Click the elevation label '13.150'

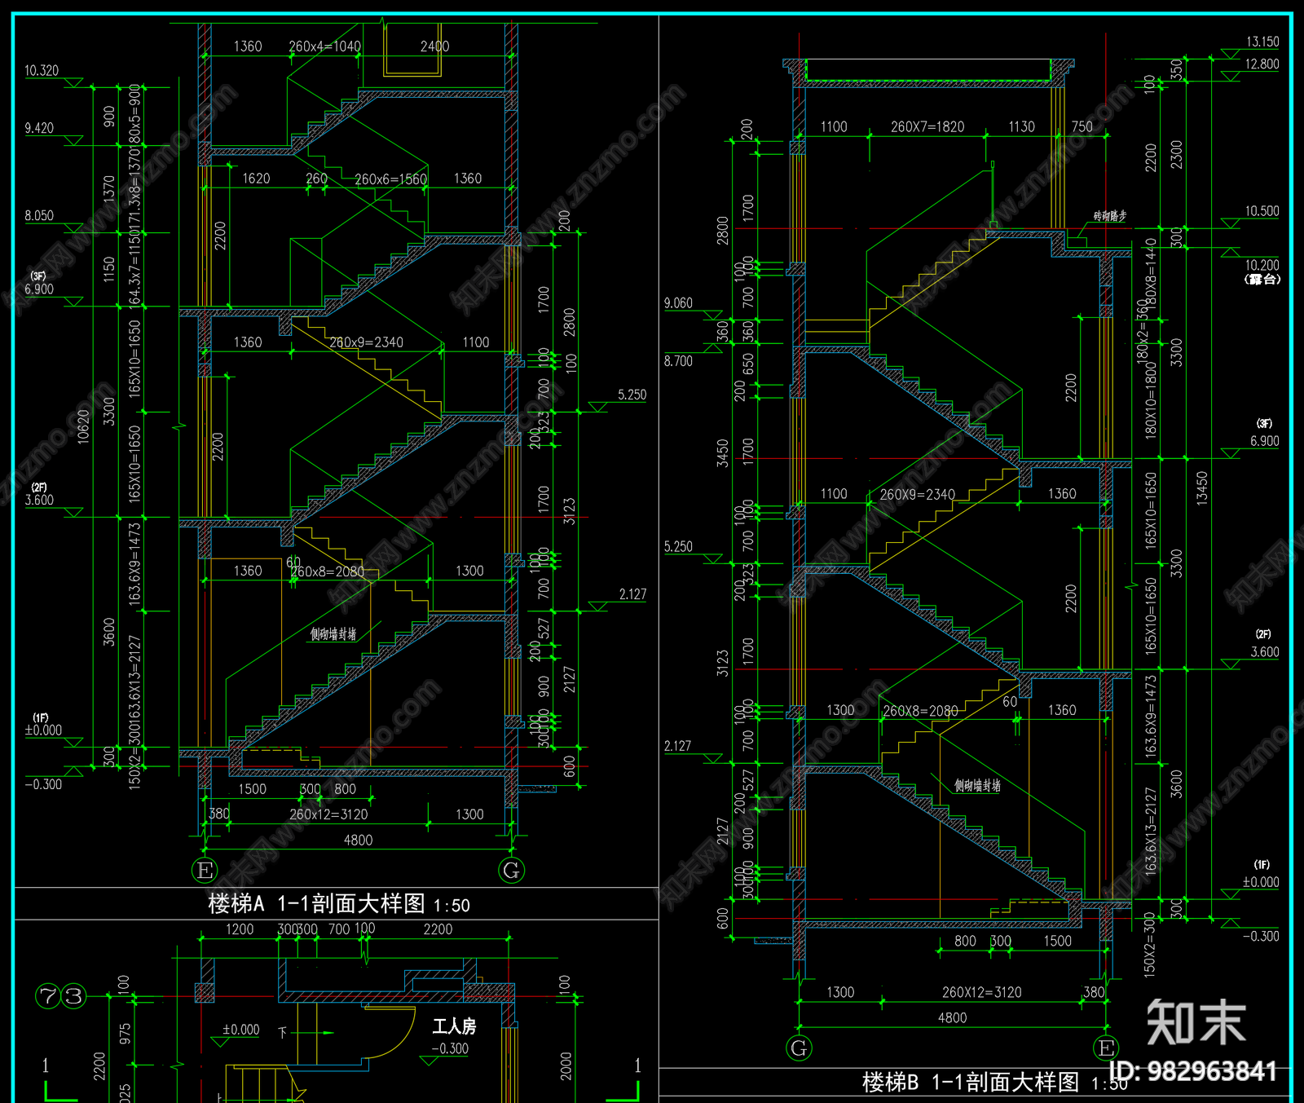pos(1262,42)
